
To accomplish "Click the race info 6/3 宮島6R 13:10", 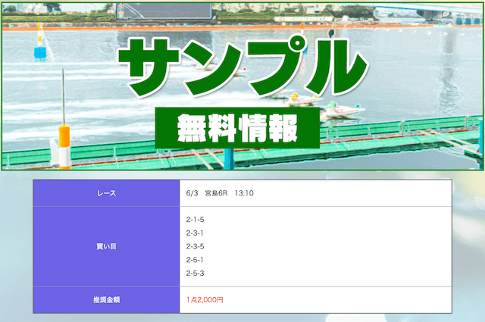I will [220, 193].
